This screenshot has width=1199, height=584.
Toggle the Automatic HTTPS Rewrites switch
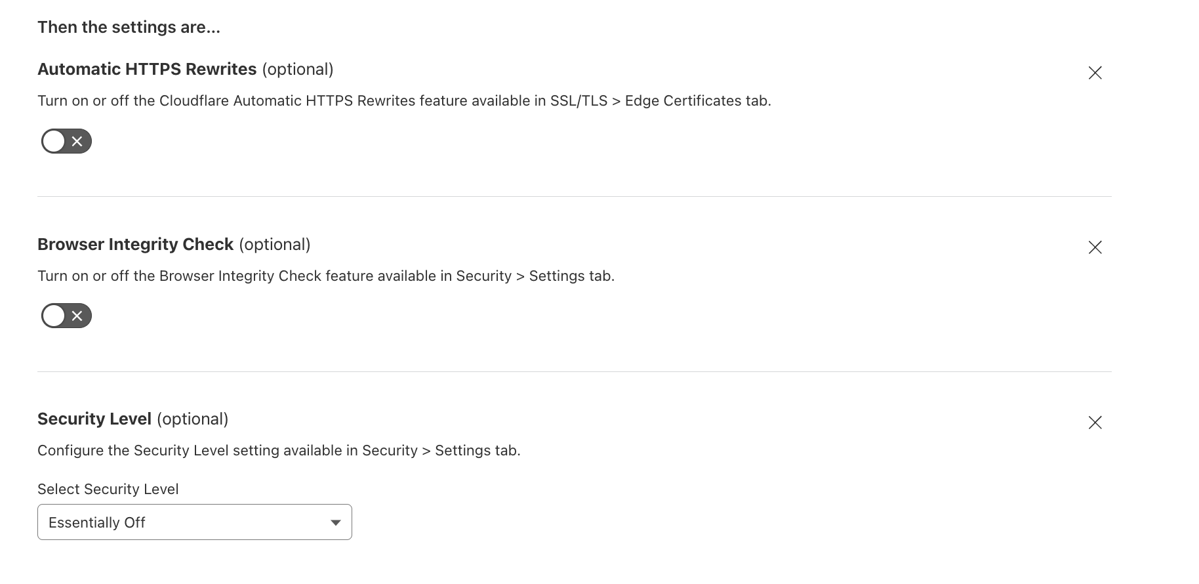66,141
